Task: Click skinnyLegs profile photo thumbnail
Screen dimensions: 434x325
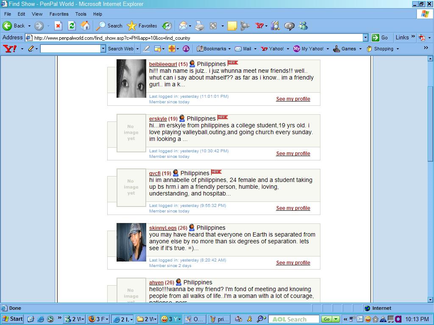Action: coord(131,242)
